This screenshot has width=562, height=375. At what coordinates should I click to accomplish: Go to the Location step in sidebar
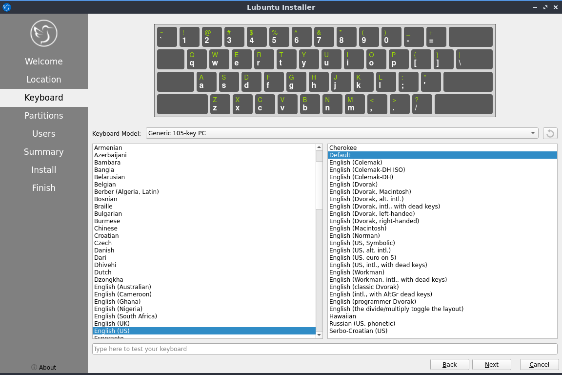44,80
